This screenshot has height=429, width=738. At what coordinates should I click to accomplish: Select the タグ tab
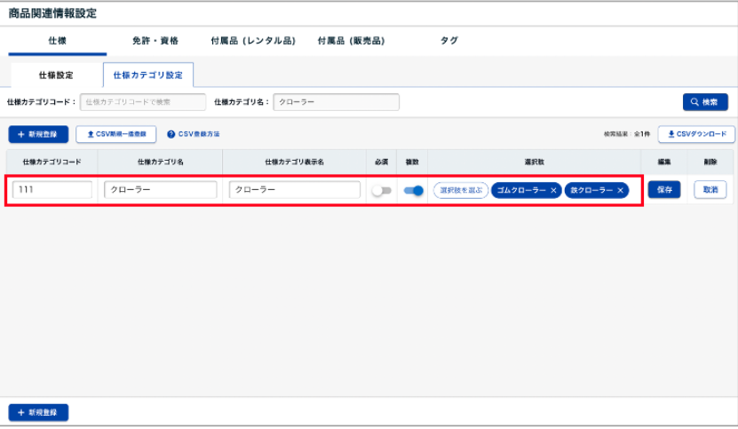point(449,41)
